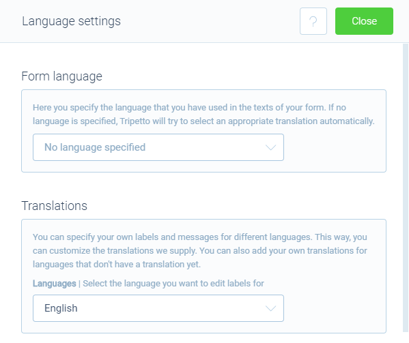The height and width of the screenshot is (343, 409).
Task: Select the 'Translations' section heading
Action: click(x=54, y=206)
